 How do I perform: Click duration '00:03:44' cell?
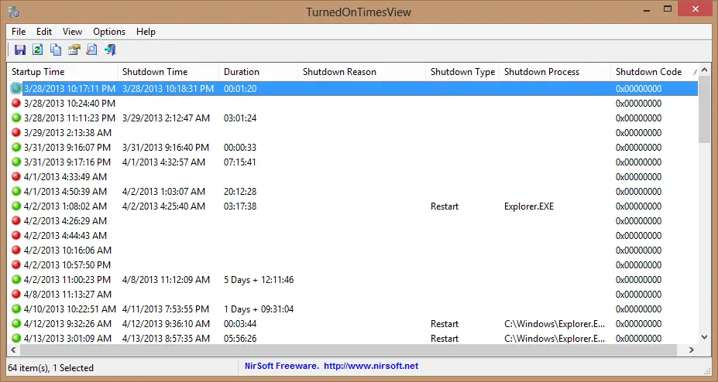(240, 323)
